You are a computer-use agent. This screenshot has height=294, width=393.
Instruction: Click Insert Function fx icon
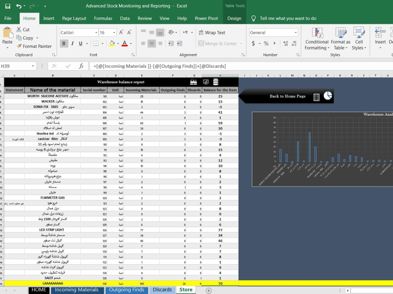(81, 66)
